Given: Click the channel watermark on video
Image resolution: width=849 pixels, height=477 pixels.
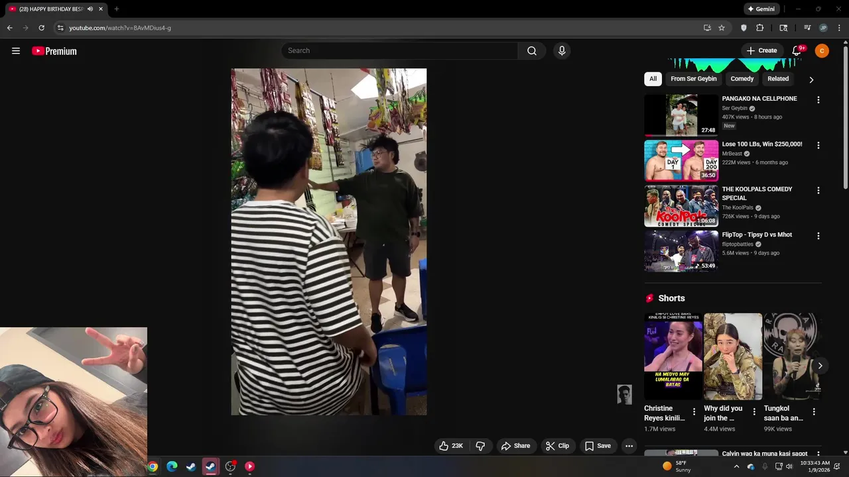Looking at the screenshot, I should tap(624, 394).
